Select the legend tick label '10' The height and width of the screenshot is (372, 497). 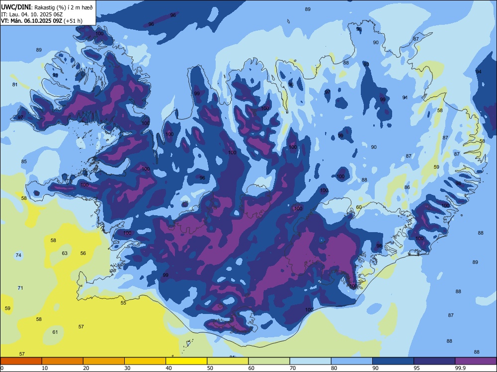click(x=45, y=368)
